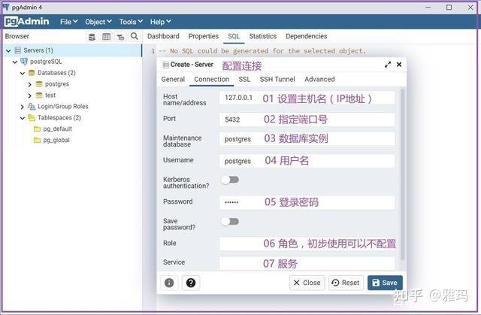Click the Save button
This screenshot has height=315, width=481.
[x=385, y=283]
